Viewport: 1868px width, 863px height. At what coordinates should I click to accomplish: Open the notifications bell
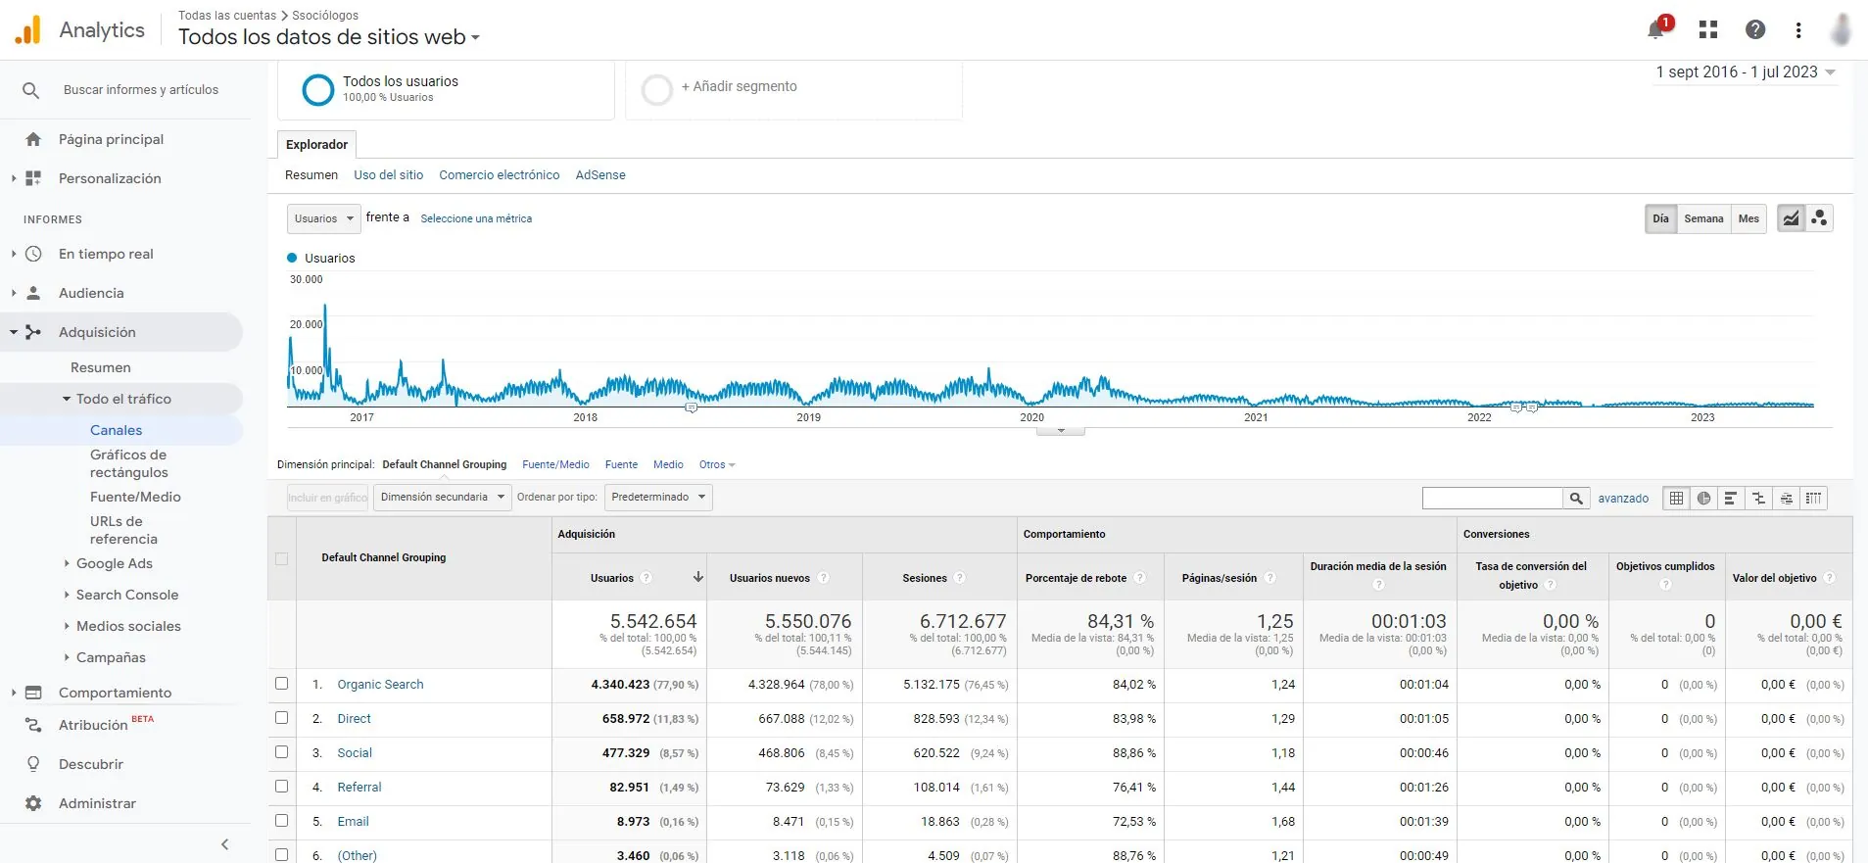pyautogui.click(x=1655, y=29)
